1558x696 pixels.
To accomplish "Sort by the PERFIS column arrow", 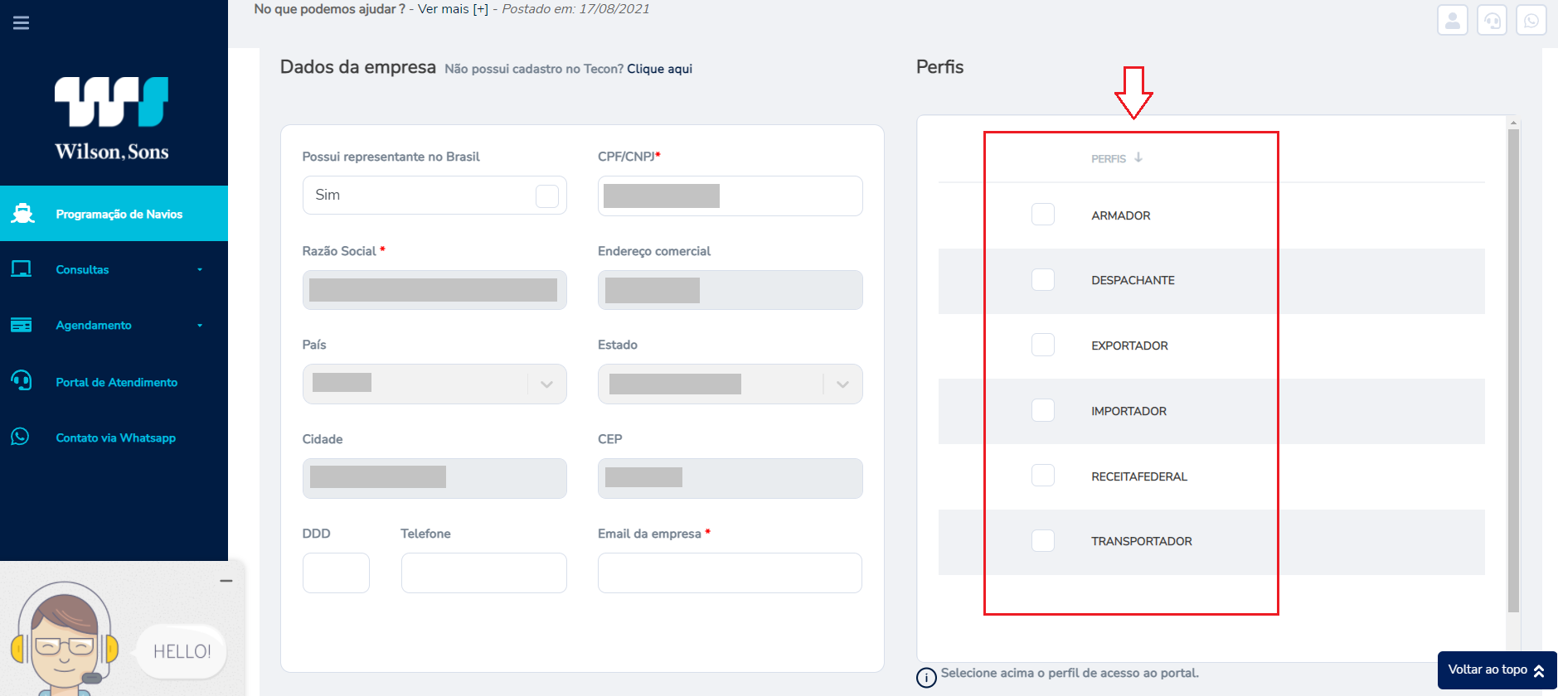I will point(1138,157).
